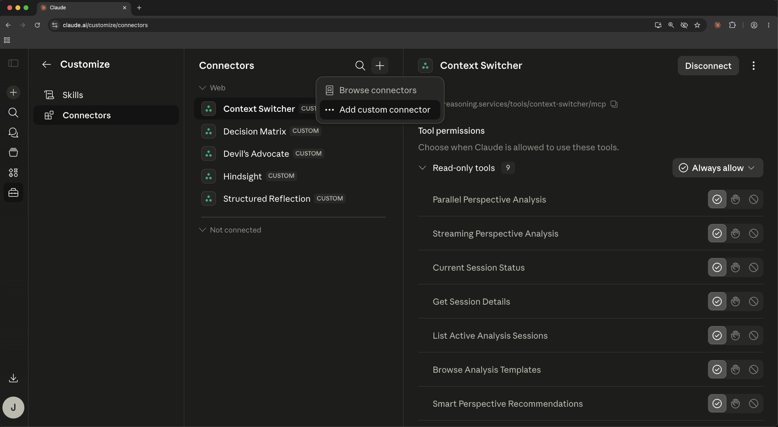This screenshot has width=778, height=427.
Task: Collapse the Read-only tools section
Action: click(x=422, y=168)
